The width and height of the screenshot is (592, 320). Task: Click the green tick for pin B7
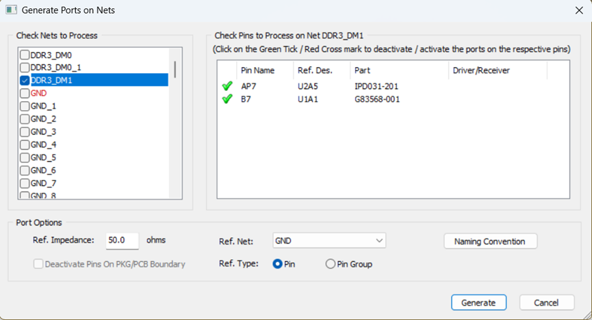(x=227, y=99)
